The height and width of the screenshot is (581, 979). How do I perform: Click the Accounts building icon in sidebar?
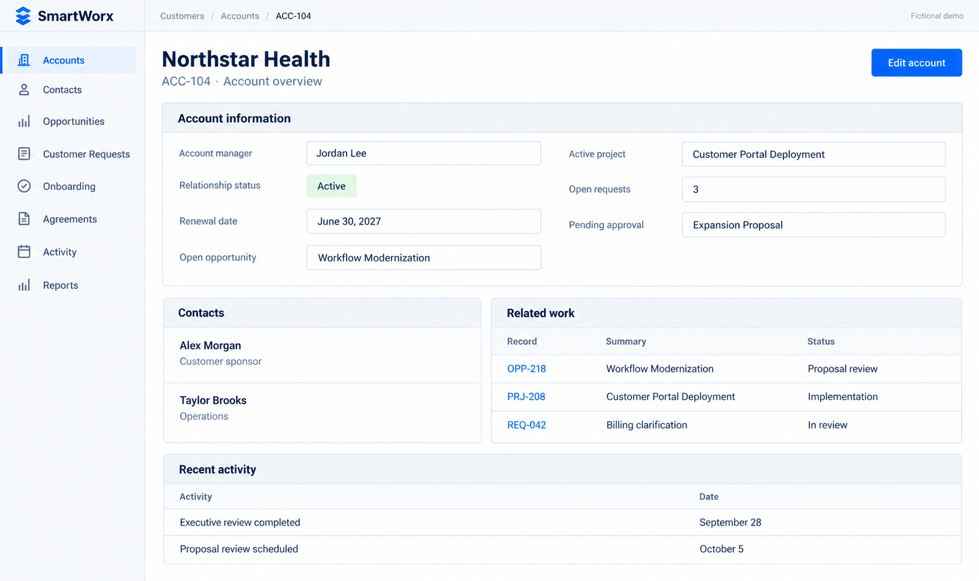[24, 60]
